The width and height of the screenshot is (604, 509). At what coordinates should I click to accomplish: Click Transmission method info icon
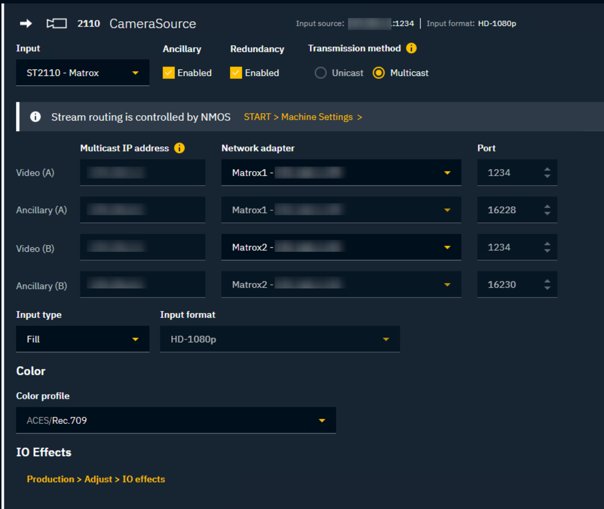coord(411,48)
